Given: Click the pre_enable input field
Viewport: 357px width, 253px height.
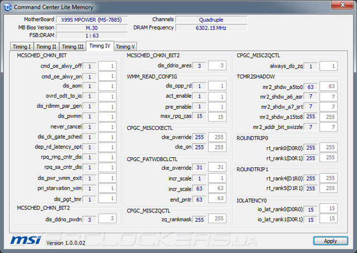Looking at the screenshot, I should [x=217, y=106].
